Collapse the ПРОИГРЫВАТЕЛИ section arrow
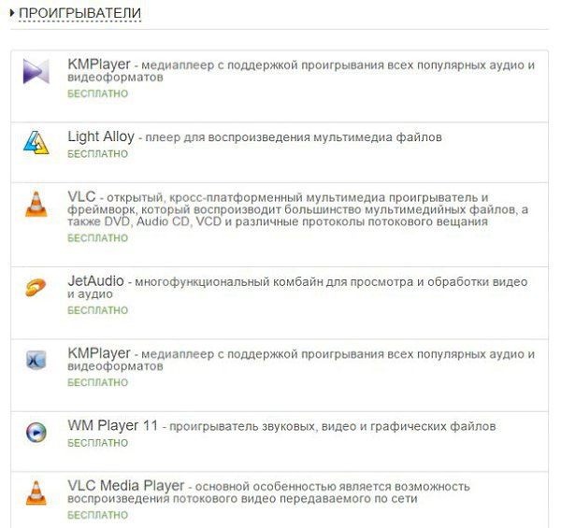Image resolution: width=561 pixels, height=528 pixels. point(12,13)
